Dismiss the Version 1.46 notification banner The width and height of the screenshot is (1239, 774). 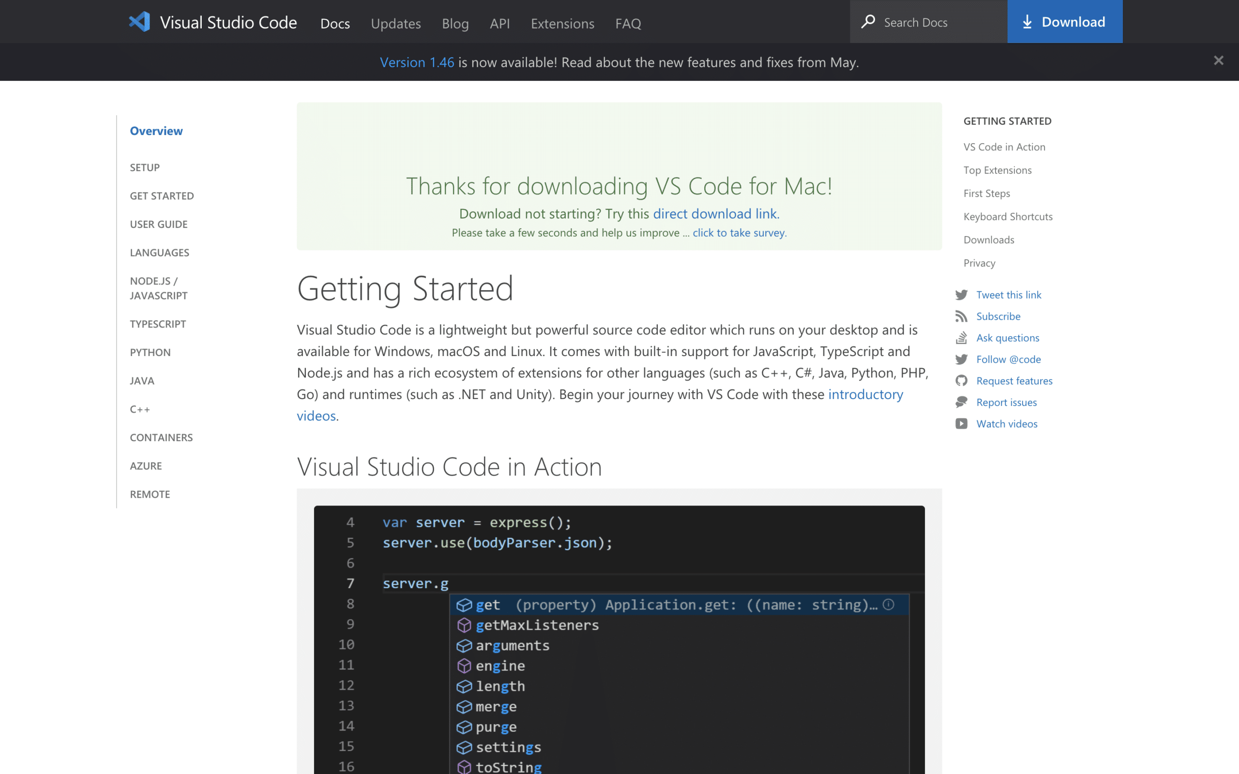[1219, 60]
